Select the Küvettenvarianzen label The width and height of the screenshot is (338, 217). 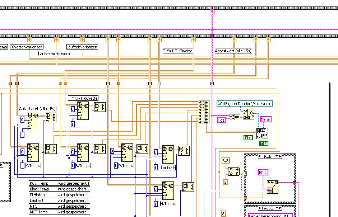pyautogui.click(x=26, y=47)
